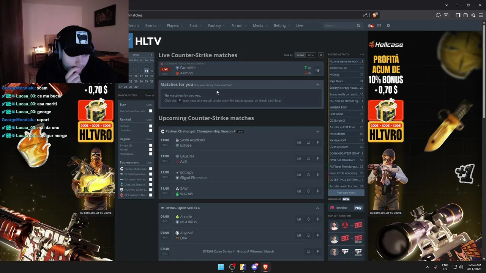
Task: Collapse Parken Challenger Championship Season 4 group
Action: click(317, 132)
